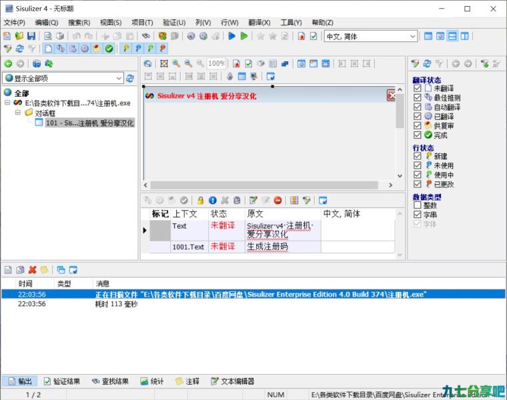
Task: Toggle the yellow pin new-row filter button
Action: coord(126,49)
